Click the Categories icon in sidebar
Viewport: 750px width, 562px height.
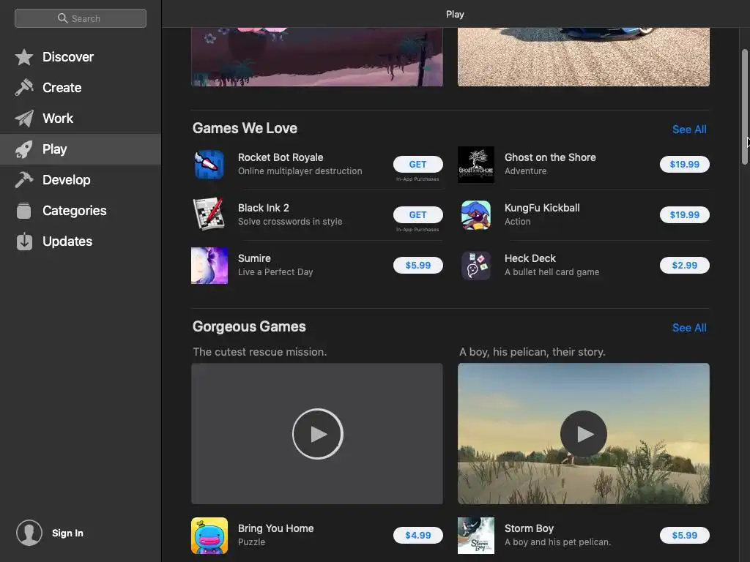pyautogui.click(x=24, y=210)
